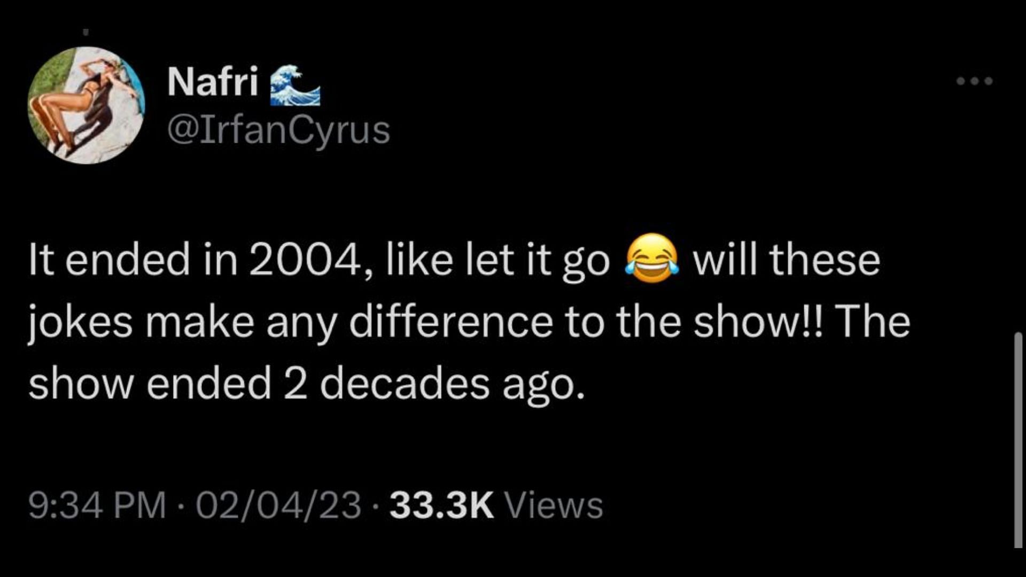The width and height of the screenshot is (1026, 577).
Task: Click the laughing tears emoji in tweet
Action: point(651,258)
